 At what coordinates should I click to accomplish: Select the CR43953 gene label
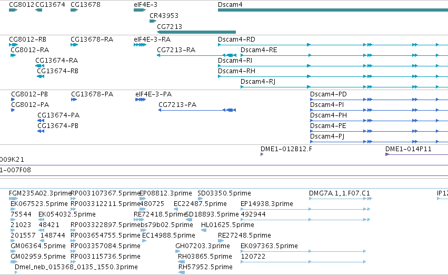tap(164, 15)
